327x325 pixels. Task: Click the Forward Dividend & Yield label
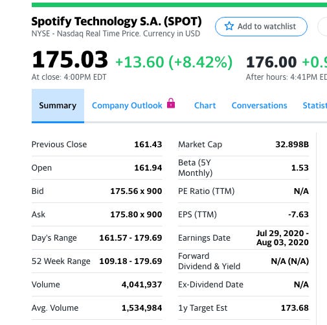click(x=209, y=261)
